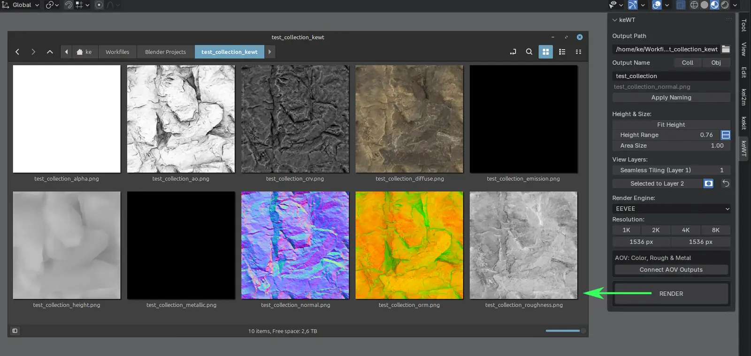The image size is (751, 356).
Task: Click Connect AOV Outputs button
Action: tap(671, 270)
